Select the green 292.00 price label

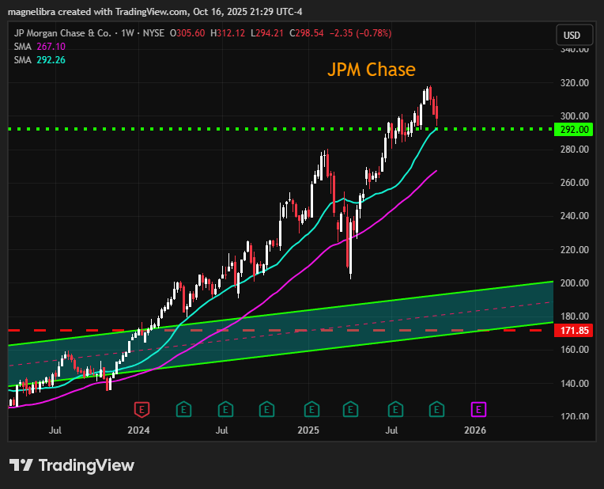[574, 129]
